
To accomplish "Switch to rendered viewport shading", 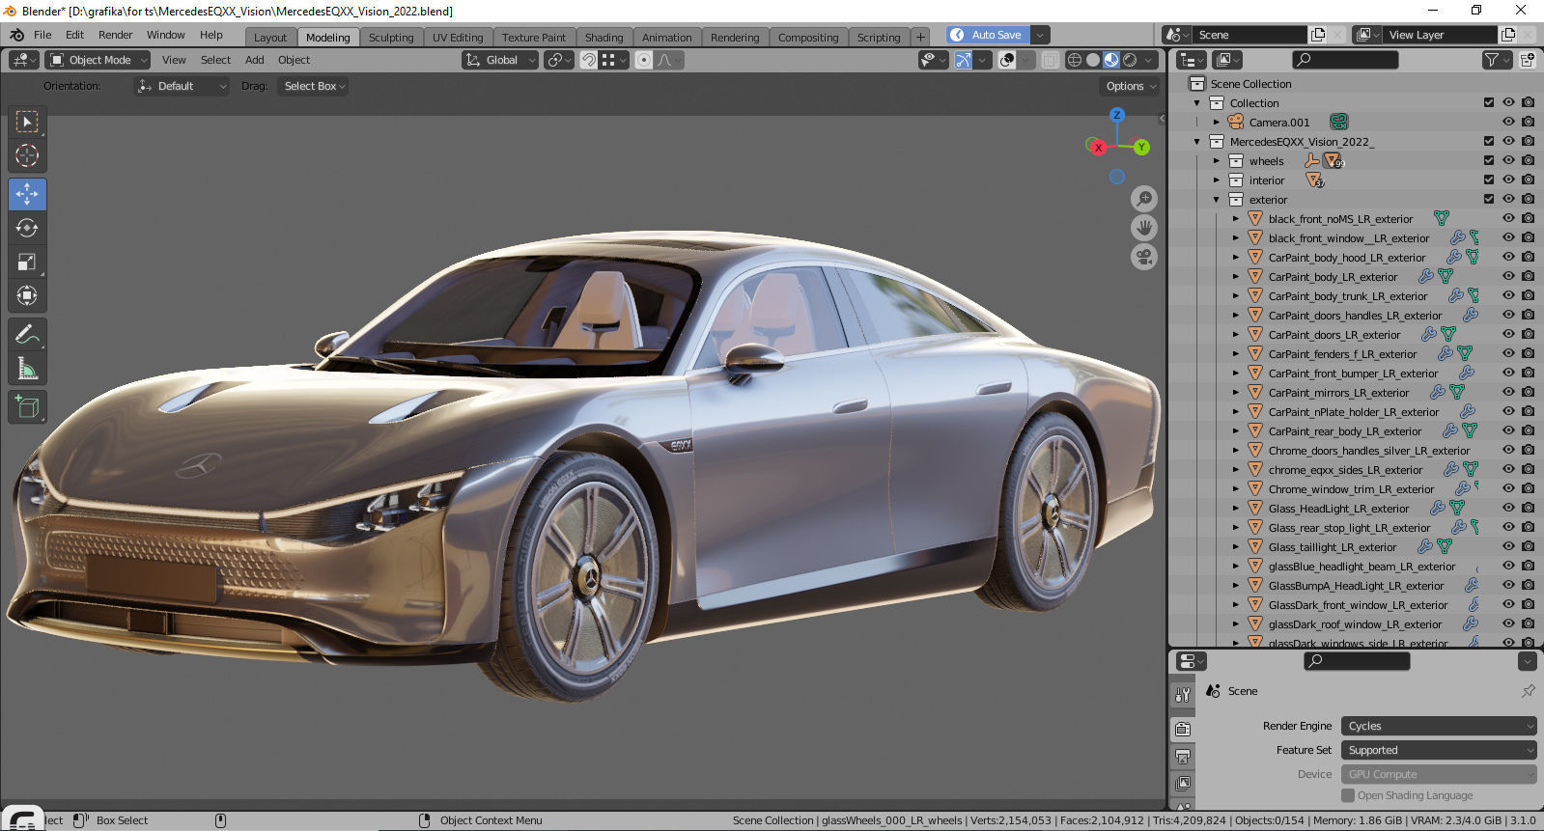I will pos(1130,60).
